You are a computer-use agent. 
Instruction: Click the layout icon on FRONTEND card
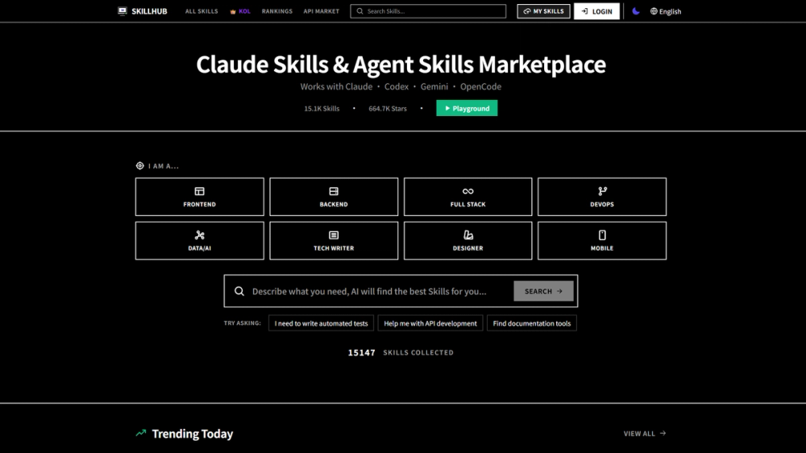pos(199,191)
